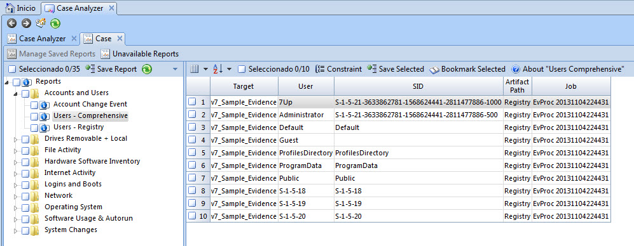The height and width of the screenshot is (246, 634).
Task: Click the A-Z sort icon
Action: coord(217,69)
